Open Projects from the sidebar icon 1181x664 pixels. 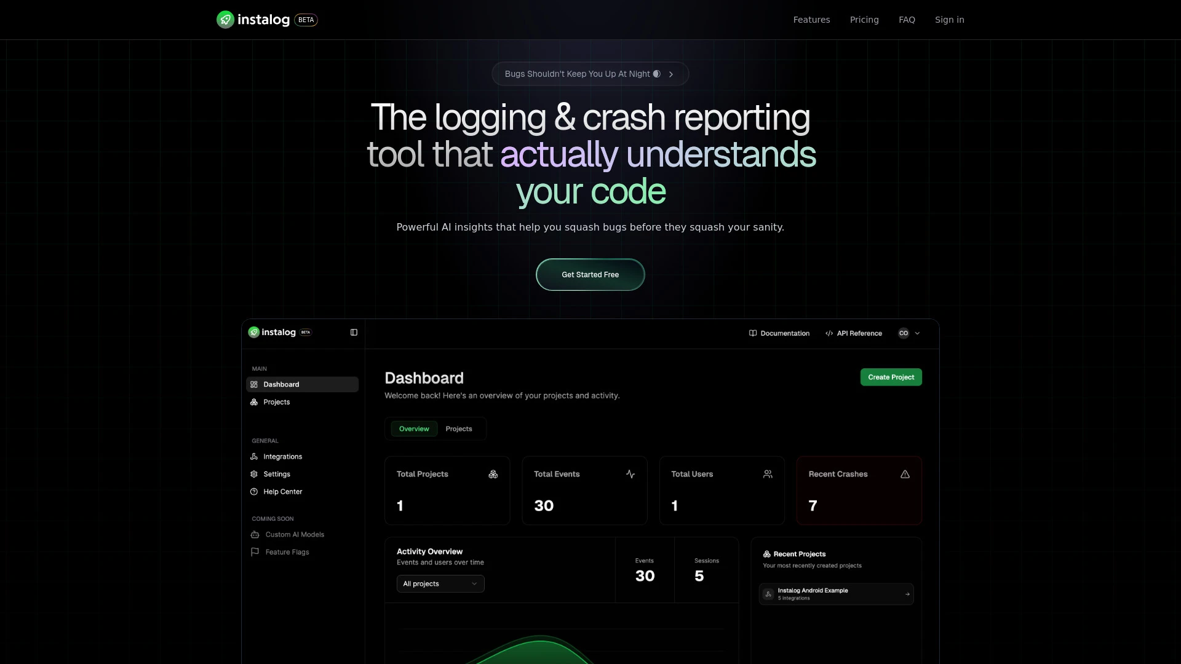click(x=254, y=401)
